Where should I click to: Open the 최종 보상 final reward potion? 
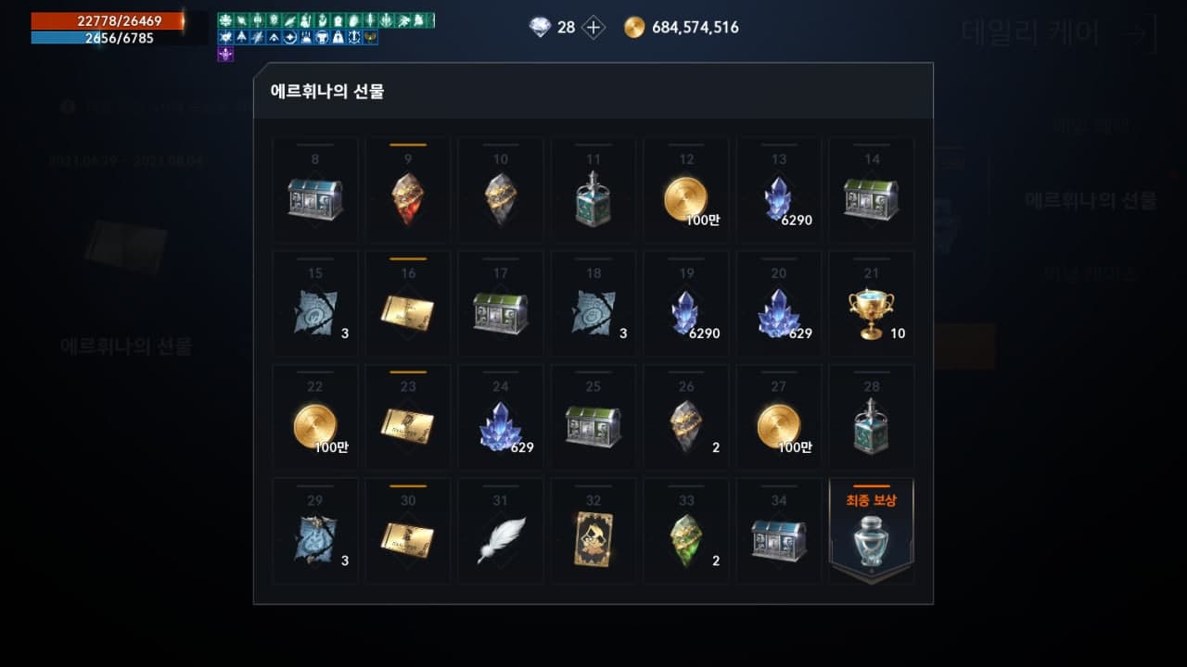point(872,532)
